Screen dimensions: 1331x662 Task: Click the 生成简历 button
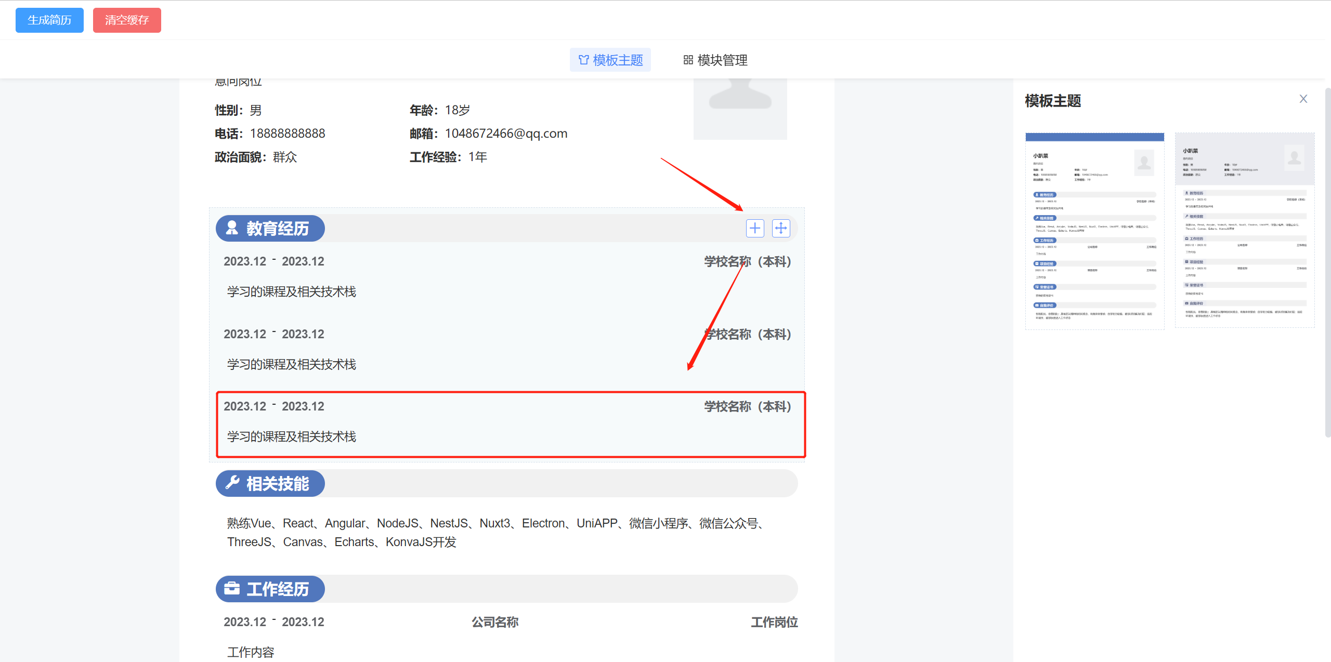49,20
